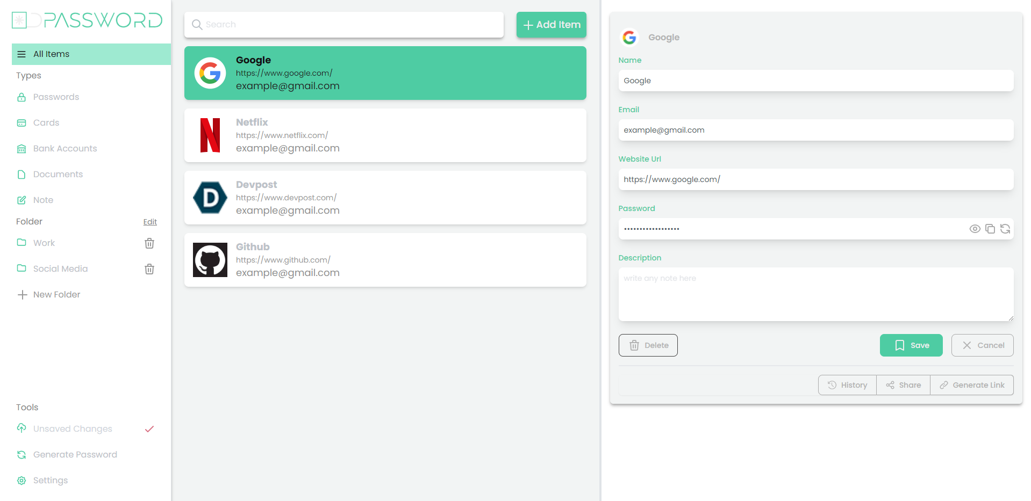Regenerate password with the refresh icon
1031x501 pixels.
1005,229
